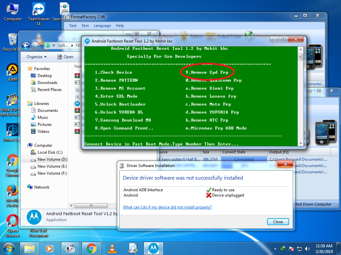Screen dimensions: 341x255
Task: Open Allok 3GP MP4 iPod converter shortcut
Action: [x=9, y=105]
